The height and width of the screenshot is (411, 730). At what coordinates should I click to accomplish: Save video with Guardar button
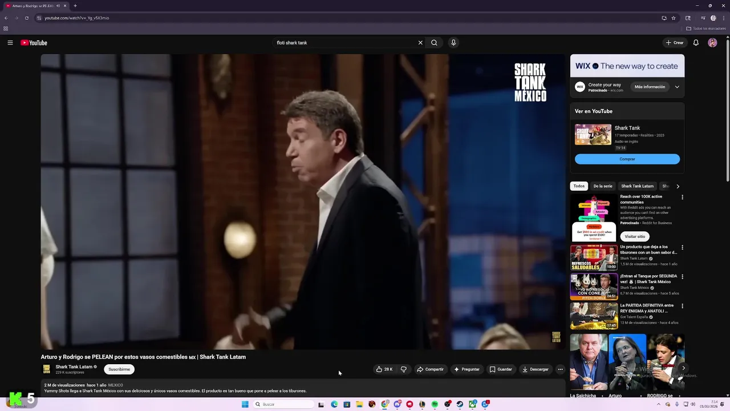[501, 369]
